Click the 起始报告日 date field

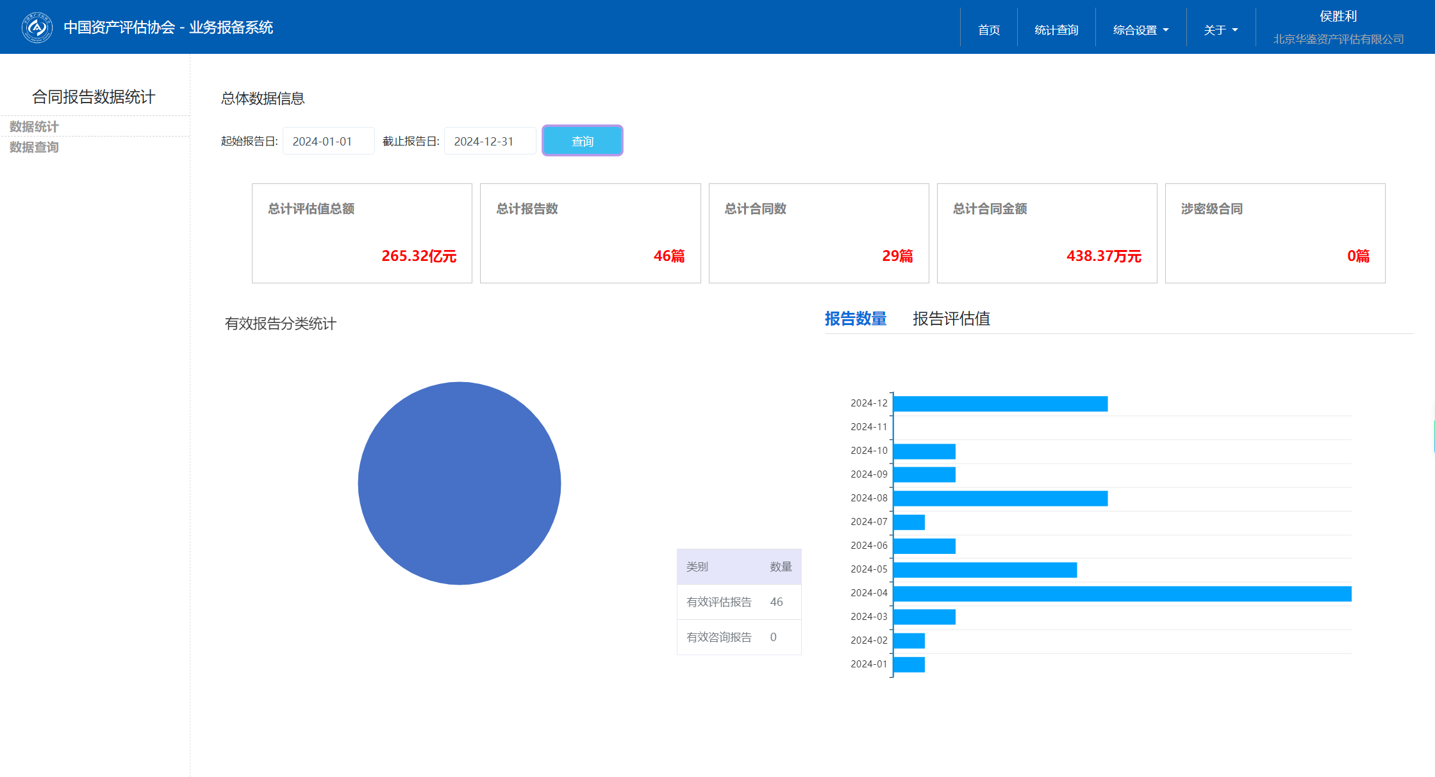328,141
